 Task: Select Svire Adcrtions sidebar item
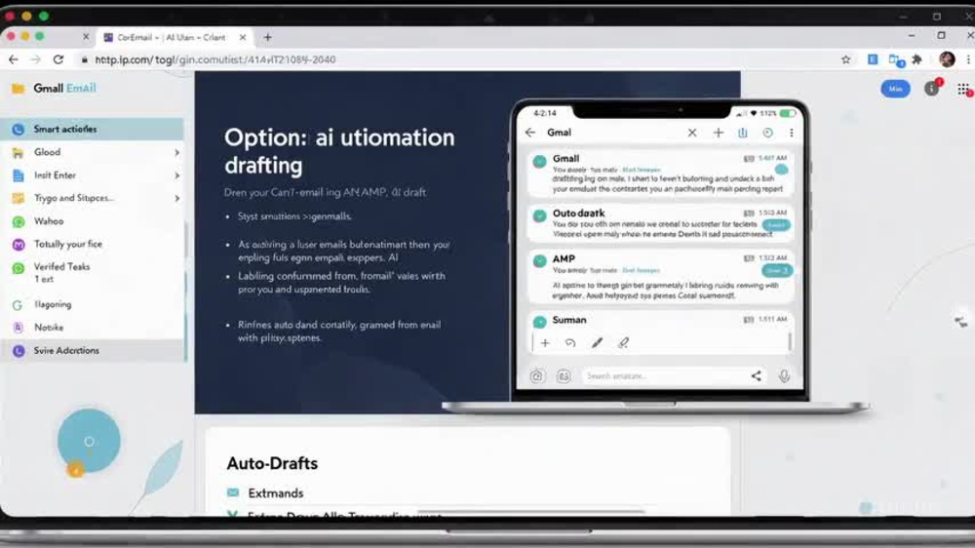[92, 351]
